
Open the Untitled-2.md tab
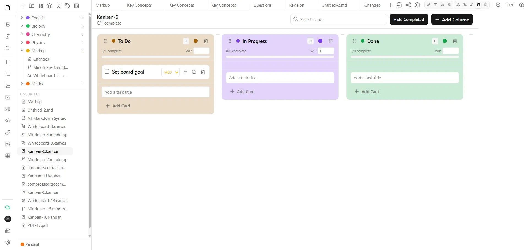(334, 5)
